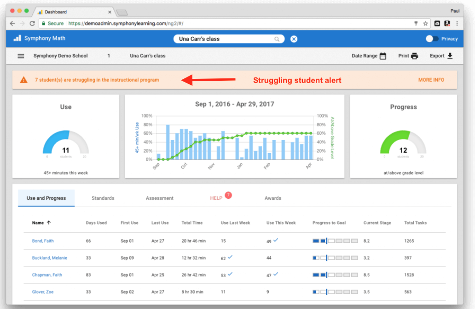Click Buckland, Melanie last week checkmark
Image resolution: width=475 pixels, height=309 pixels.
pyautogui.click(x=230, y=257)
